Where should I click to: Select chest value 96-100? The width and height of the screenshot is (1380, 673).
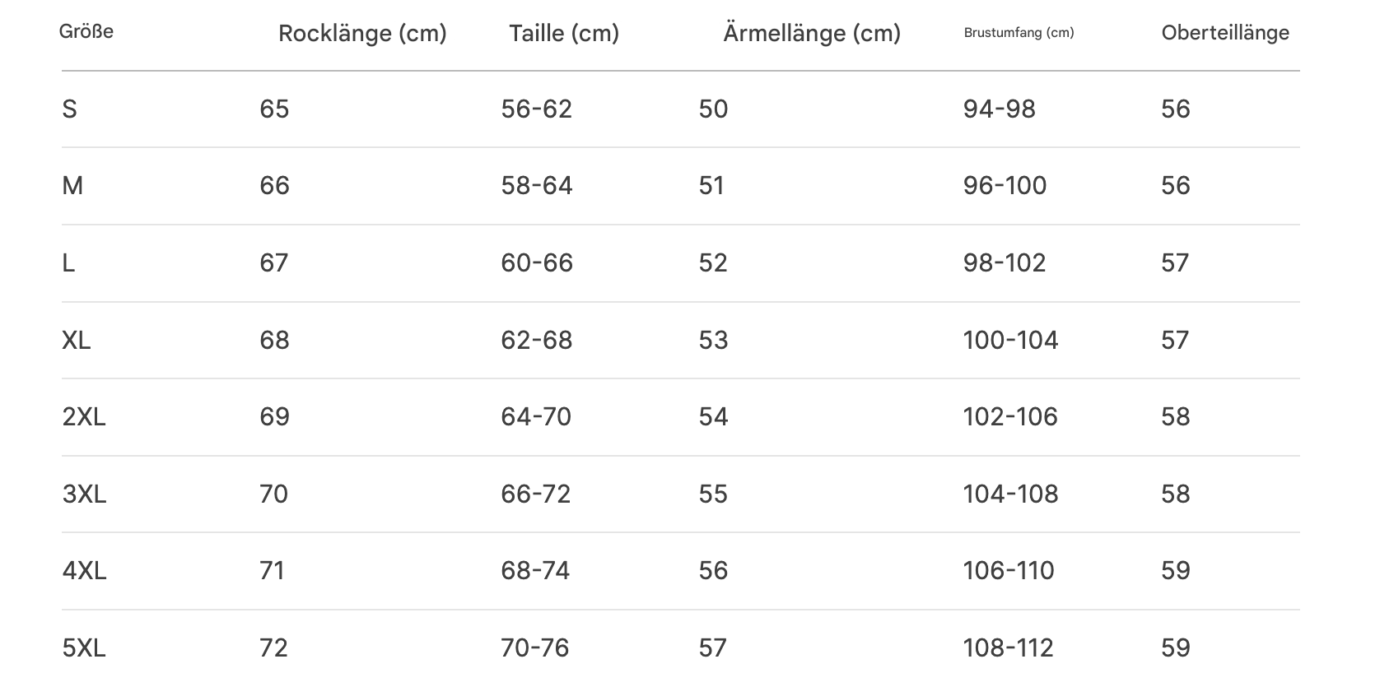[1005, 186]
